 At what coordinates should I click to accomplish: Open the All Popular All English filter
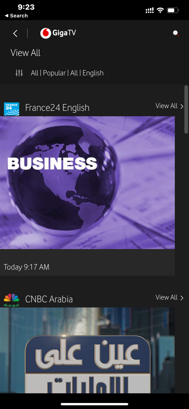coord(67,73)
